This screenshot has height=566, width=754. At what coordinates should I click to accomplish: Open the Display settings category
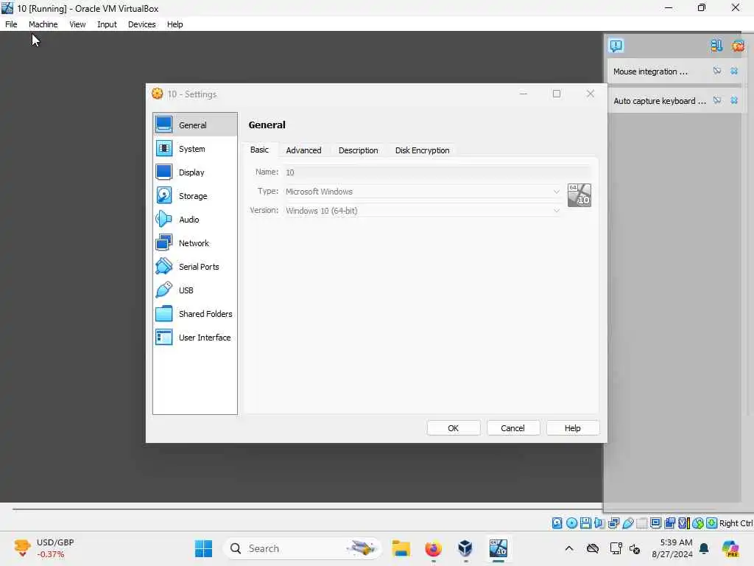pyautogui.click(x=194, y=172)
